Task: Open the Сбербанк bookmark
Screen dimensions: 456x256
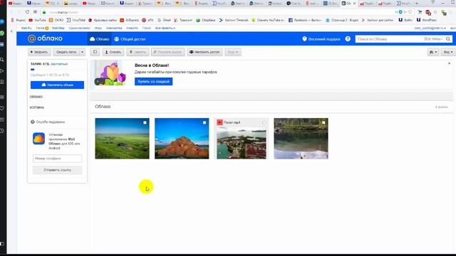Action: pos(206,20)
